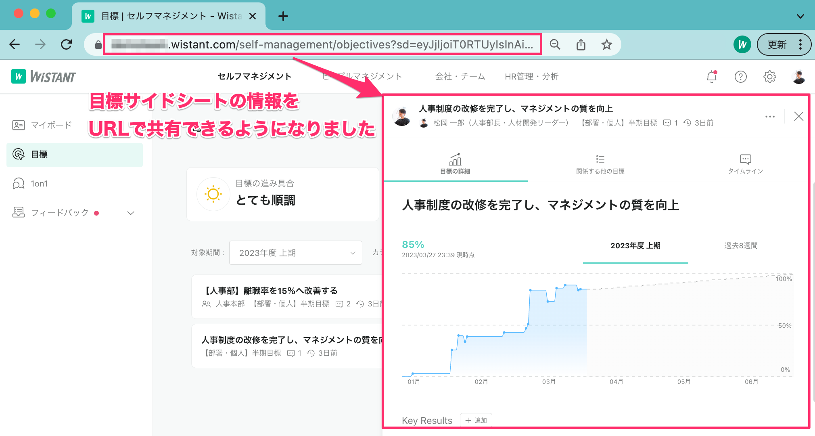Open the notifications bell icon

click(712, 77)
